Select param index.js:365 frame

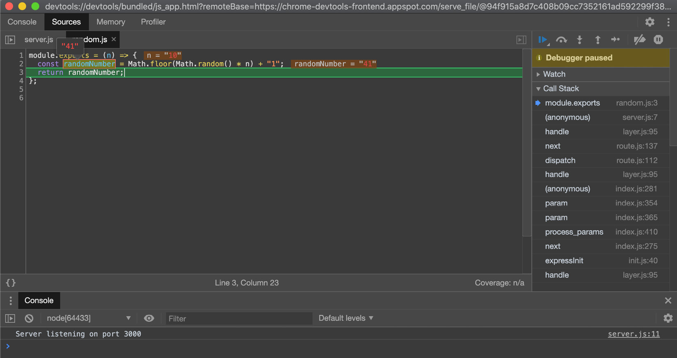(x=601, y=218)
